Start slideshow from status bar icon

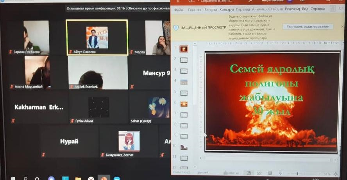[x=281, y=173]
